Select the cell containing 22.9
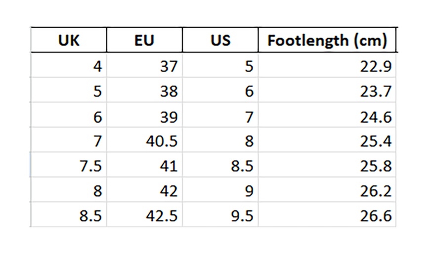Image resolution: width=430 pixels, height=259 pixels. pyautogui.click(x=327, y=66)
